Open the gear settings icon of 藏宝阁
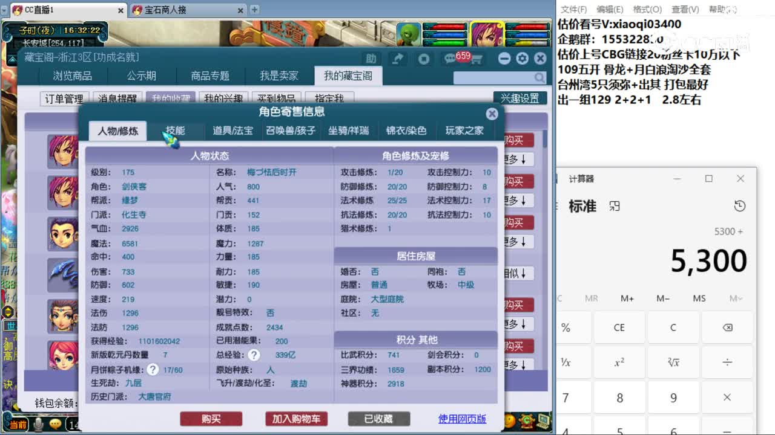Screen dimensions: 775x435 [523, 59]
